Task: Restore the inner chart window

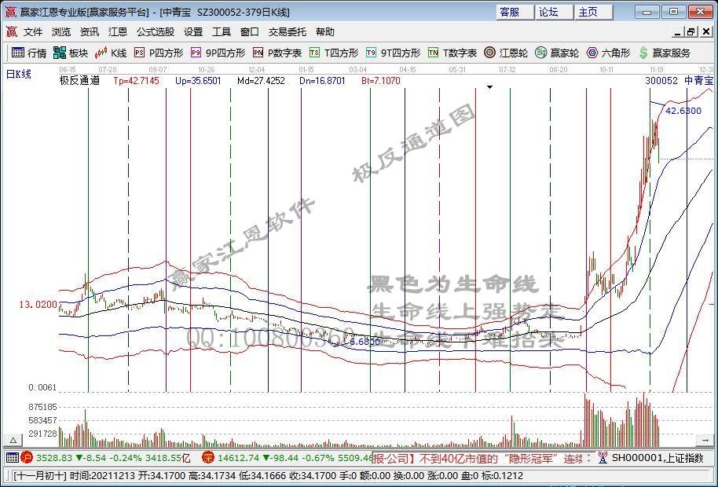Action: pos(691,32)
